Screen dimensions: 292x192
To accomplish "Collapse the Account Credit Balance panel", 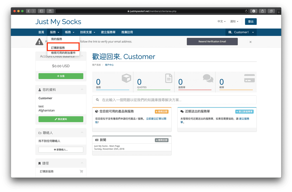I will (x=82, y=56).
